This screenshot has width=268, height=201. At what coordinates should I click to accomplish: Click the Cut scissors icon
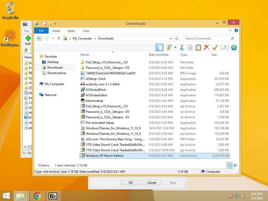coord(182,47)
